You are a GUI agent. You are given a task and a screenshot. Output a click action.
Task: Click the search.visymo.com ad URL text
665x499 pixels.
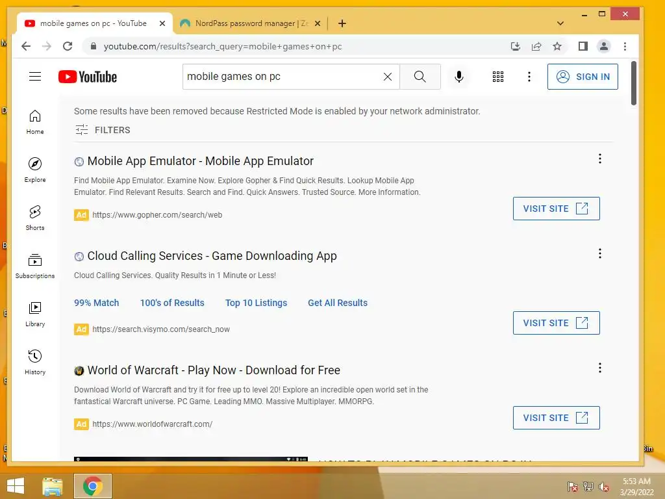point(161,329)
